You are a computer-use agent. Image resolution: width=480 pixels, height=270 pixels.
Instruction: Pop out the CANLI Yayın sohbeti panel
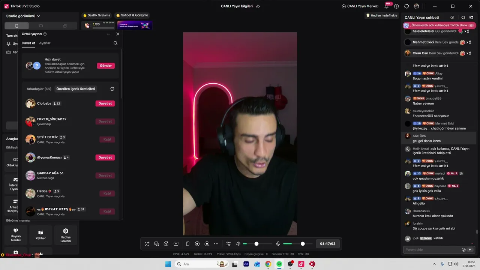[x=471, y=18]
